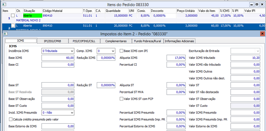Click the Desconto column header
This screenshot has width=266, height=131.
[163, 11]
